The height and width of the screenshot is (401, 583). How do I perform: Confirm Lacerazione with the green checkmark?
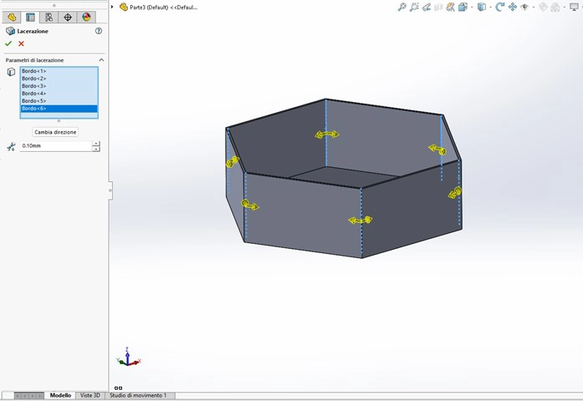[9, 43]
